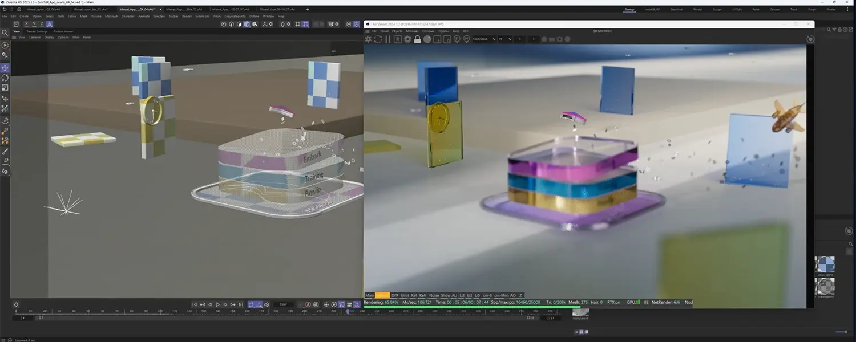Image resolution: width=856 pixels, height=342 pixels.
Task: Switch to the Render Settings tab
Action: 38,31
